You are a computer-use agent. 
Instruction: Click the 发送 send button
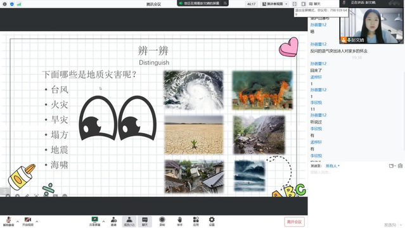(390, 225)
